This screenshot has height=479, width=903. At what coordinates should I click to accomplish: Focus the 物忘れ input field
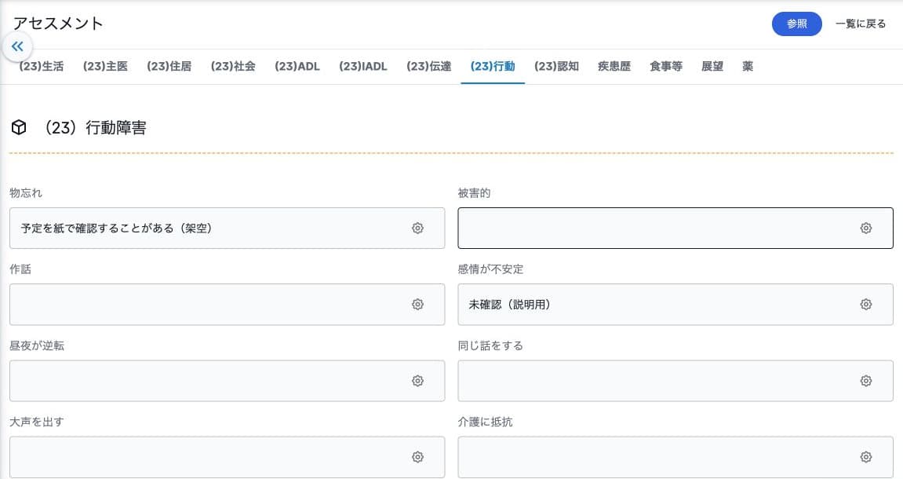click(227, 229)
